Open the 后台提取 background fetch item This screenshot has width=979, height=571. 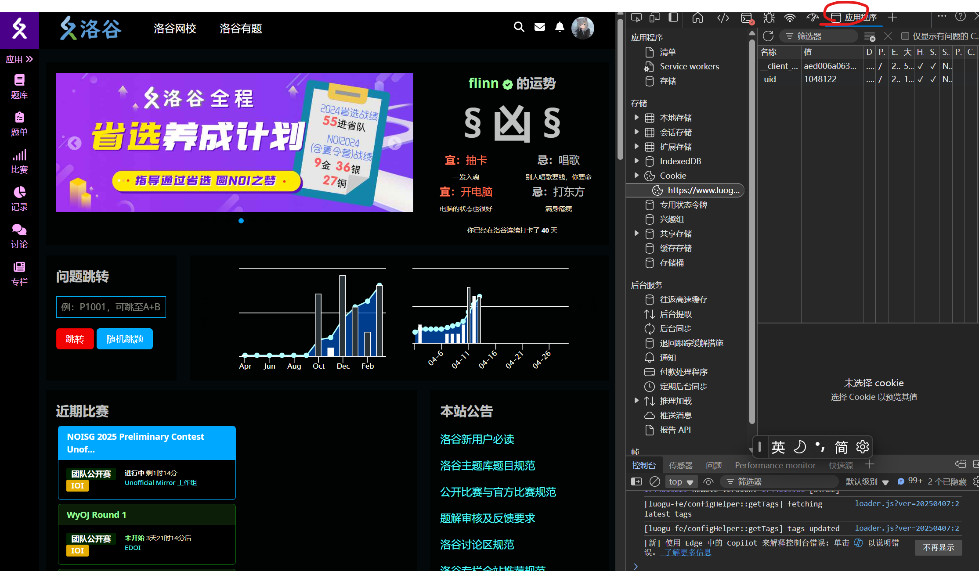(676, 314)
